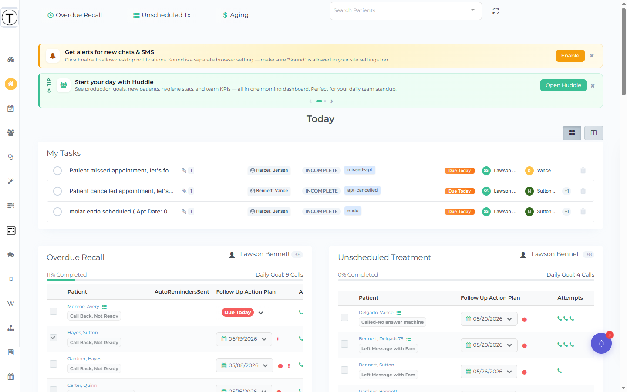
Task: Click the T logo at top left
Action: pyautogui.click(x=10, y=17)
